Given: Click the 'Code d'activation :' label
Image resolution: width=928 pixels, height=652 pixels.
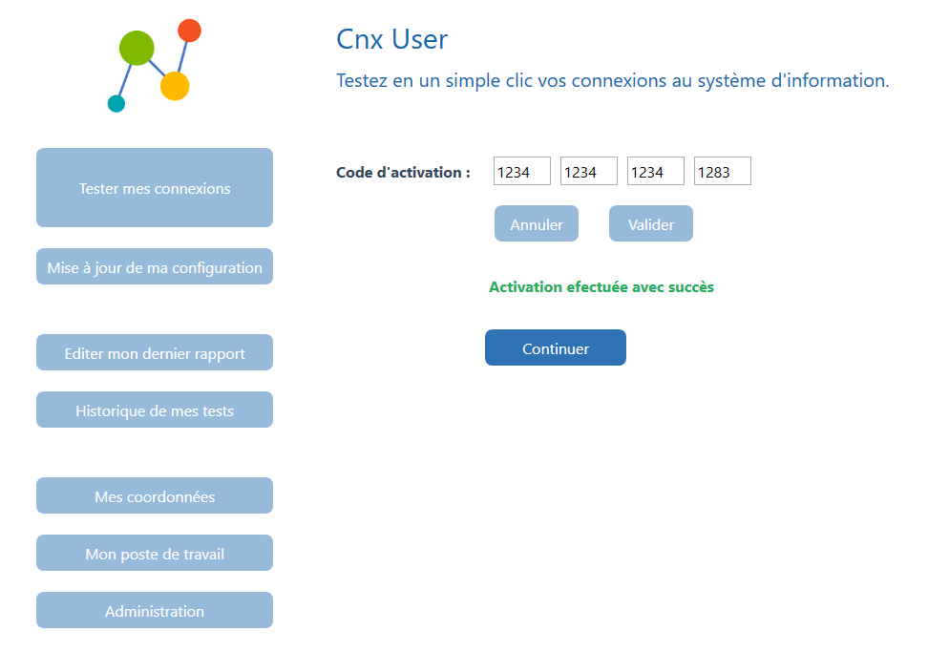Looking at the screenshot, I should click(x=403, y=172).
